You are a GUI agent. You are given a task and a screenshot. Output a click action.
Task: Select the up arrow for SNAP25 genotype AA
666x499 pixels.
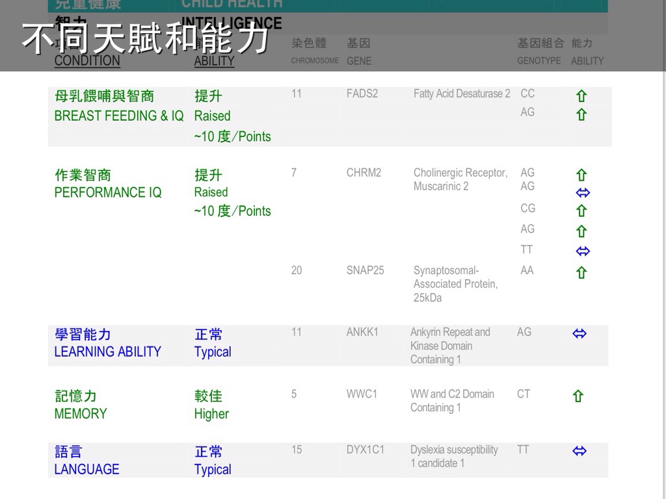(581, 273)
